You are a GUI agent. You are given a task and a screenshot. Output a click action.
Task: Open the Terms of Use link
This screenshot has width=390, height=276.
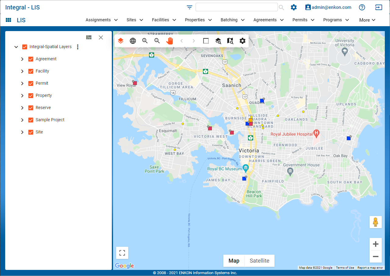click(345, 268)
